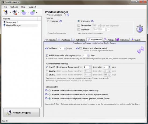Switch to the Modules tab

click(x=50, y=40)
